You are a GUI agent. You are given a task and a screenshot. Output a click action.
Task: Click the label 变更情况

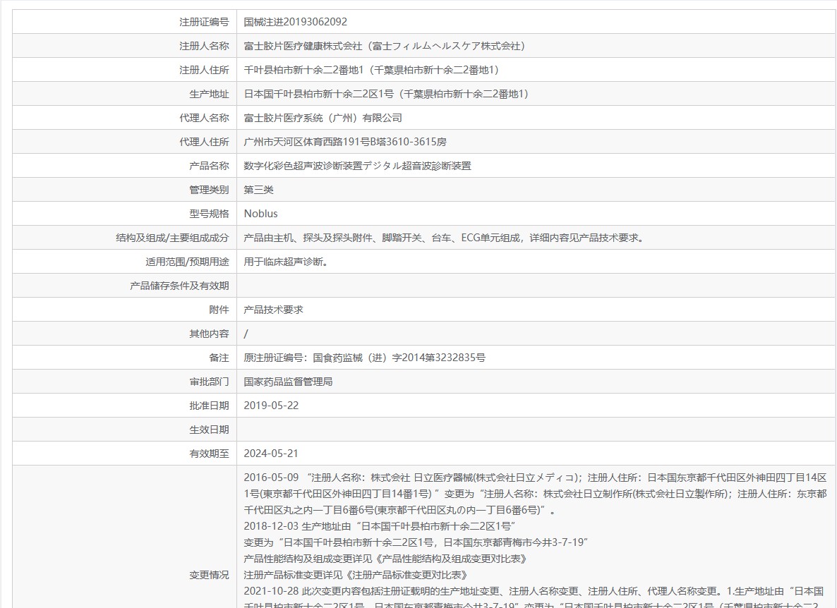point(209,576)
